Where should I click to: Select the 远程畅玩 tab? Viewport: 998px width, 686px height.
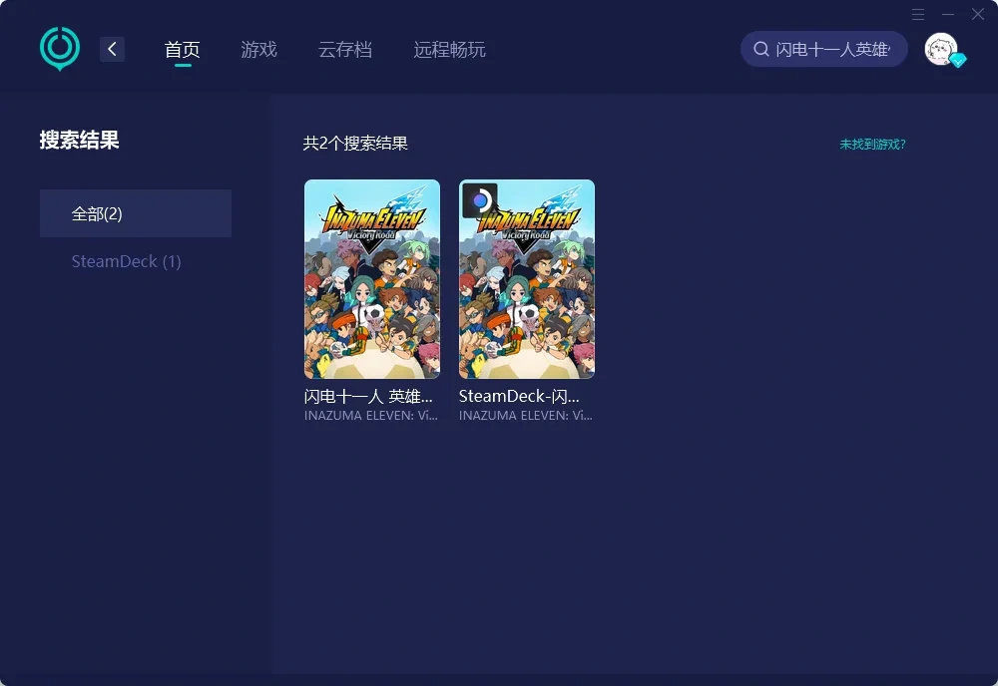pos(449,50)
